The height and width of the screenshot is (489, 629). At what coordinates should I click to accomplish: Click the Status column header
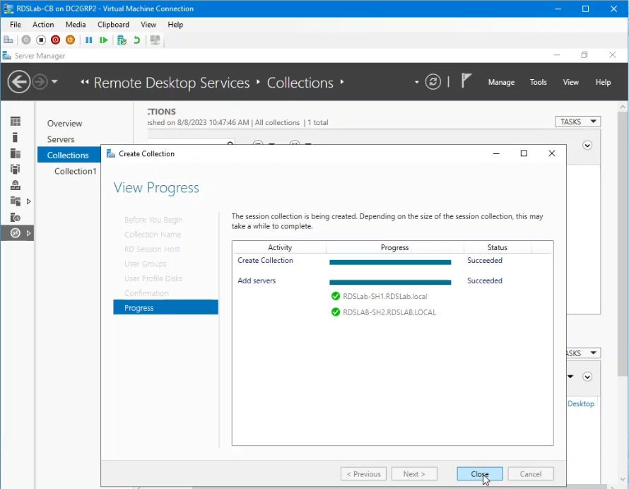tap(498, 247)
